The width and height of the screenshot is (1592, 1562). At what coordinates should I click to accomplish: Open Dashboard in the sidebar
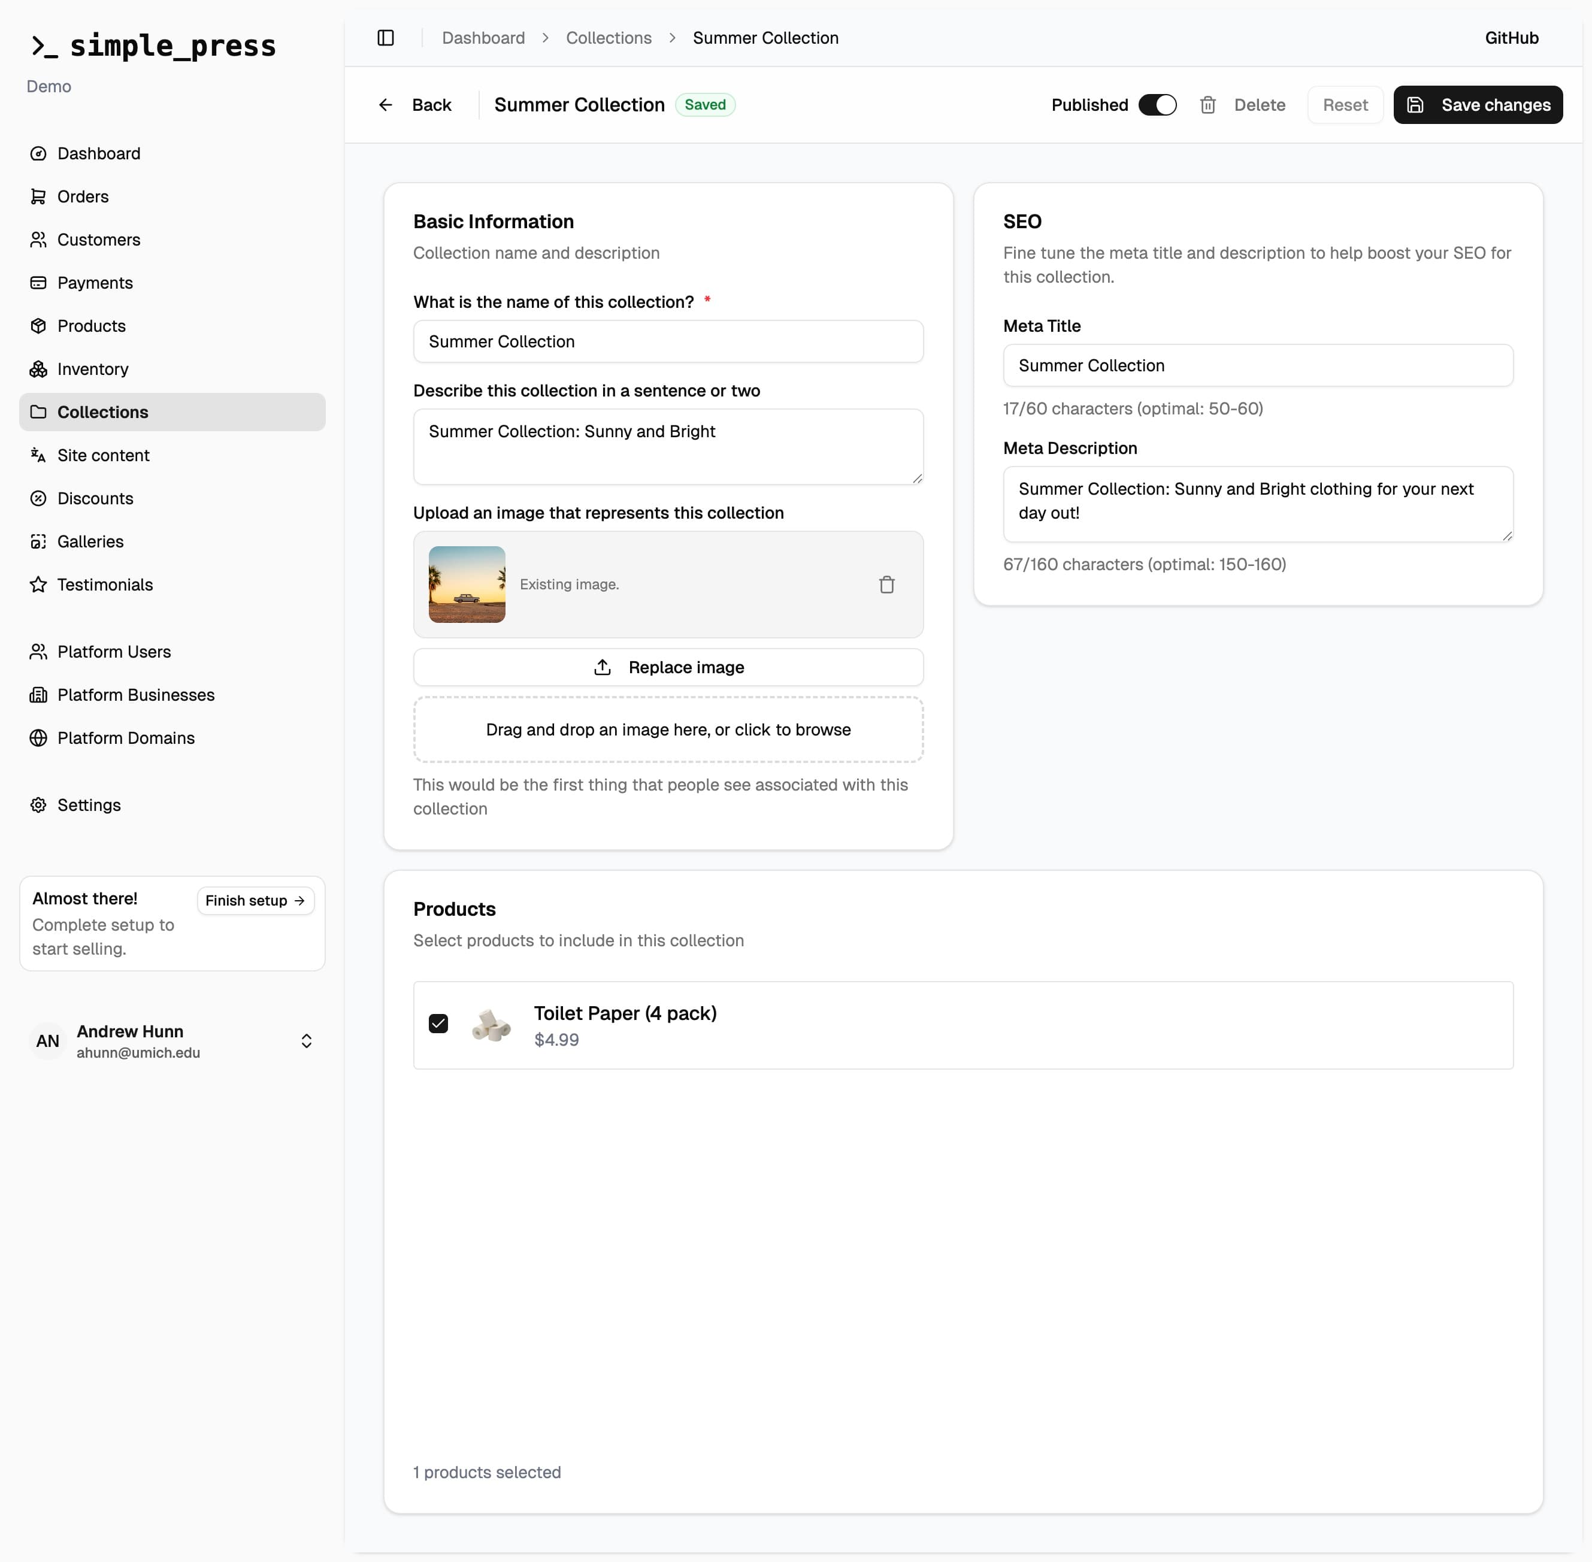(x=172, y=153)
